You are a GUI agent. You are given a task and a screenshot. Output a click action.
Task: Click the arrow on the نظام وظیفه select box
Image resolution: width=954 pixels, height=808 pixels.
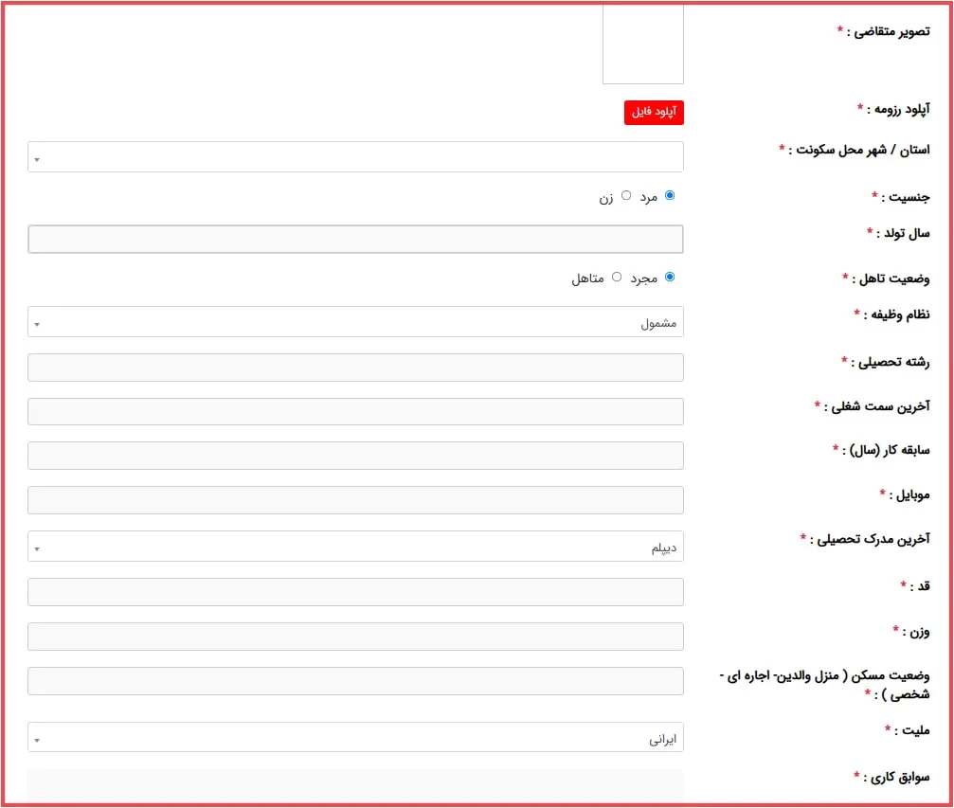pyautogui.click(x=37, y=324)
